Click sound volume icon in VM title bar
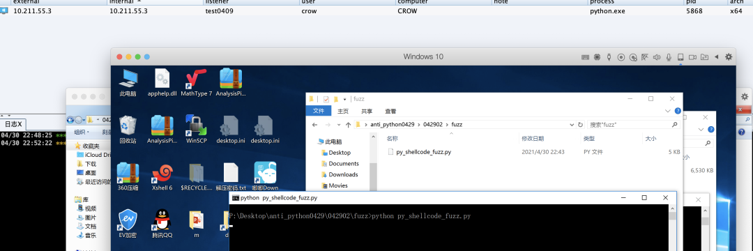 pyautogui.click(x=657, y=56)
